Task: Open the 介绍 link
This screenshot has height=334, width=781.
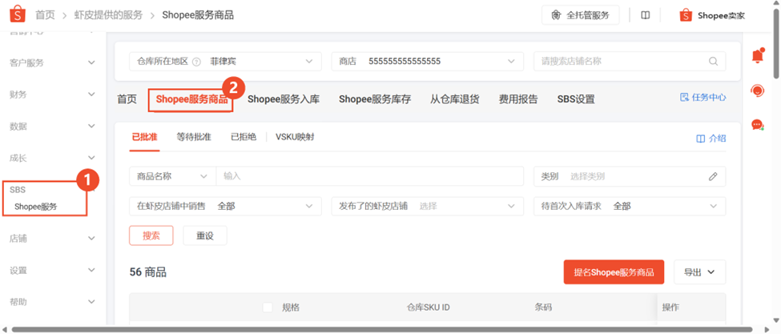Action: (711, 139)
